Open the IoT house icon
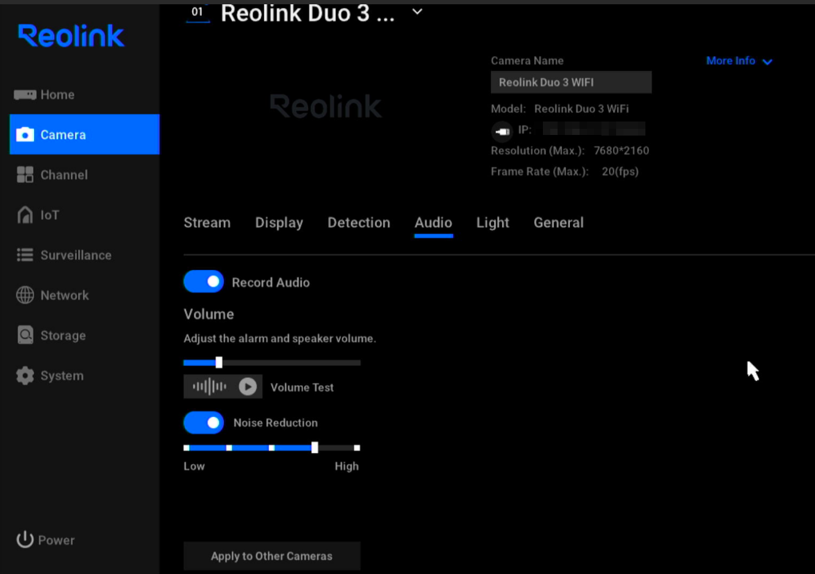Viewport: 815px width, 574px height. tap(25, 215)
